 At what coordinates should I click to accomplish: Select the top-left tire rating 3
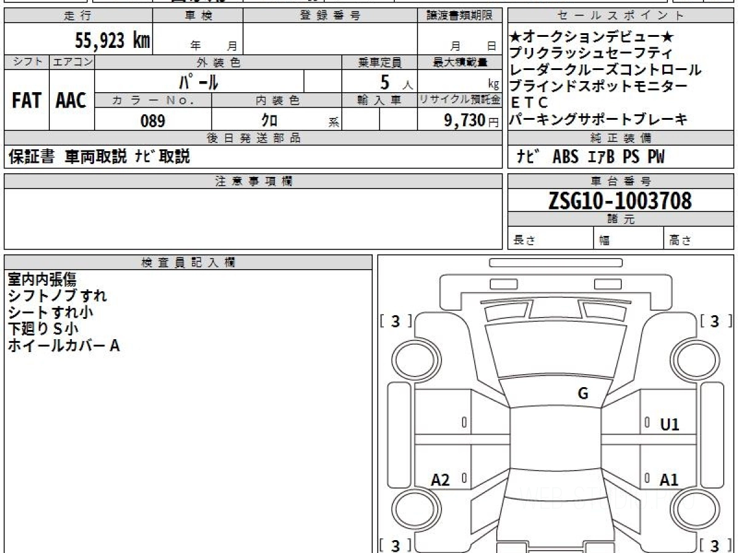click(395, 321)
